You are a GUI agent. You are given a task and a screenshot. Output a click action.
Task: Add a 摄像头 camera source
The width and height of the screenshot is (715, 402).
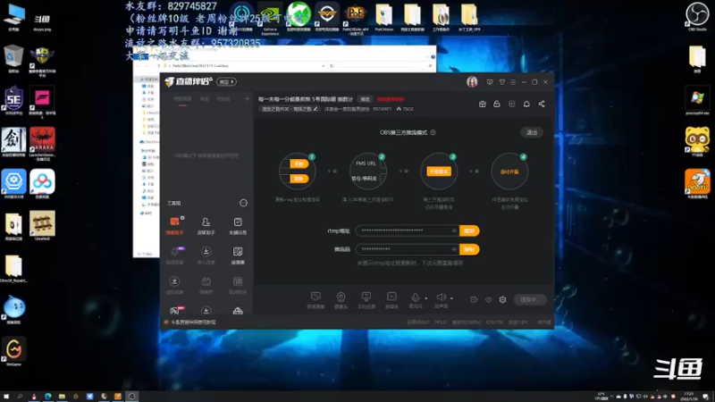(341, 300)
